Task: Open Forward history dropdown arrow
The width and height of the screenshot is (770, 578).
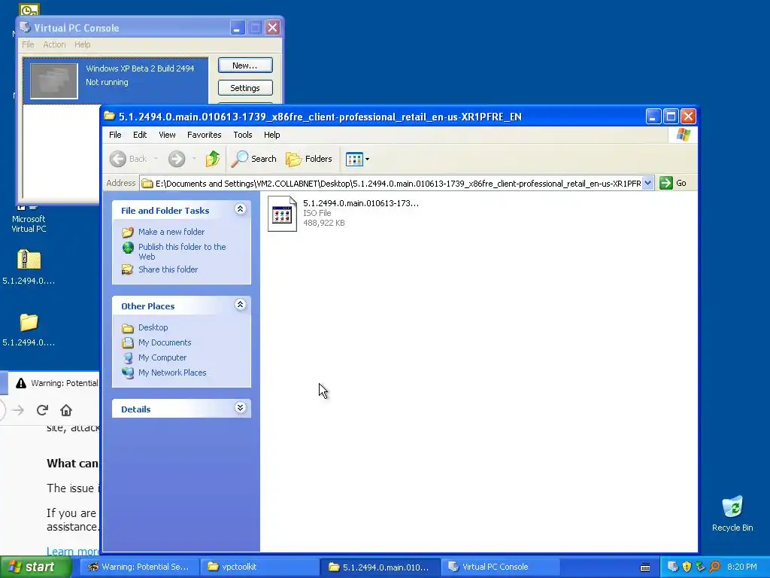Action: pos(194,159)
